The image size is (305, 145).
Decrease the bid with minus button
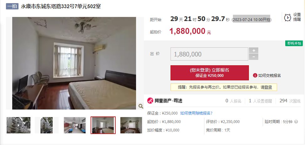tap(254, 57)
